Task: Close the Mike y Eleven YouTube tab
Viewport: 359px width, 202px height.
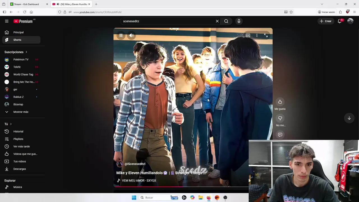Action: (x=89, y=4)
